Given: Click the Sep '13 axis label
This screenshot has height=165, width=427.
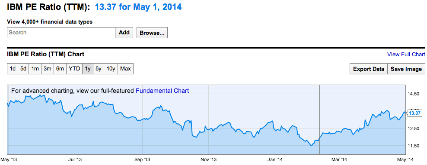Looking at the screenshot, I should (x=143, y=159).
